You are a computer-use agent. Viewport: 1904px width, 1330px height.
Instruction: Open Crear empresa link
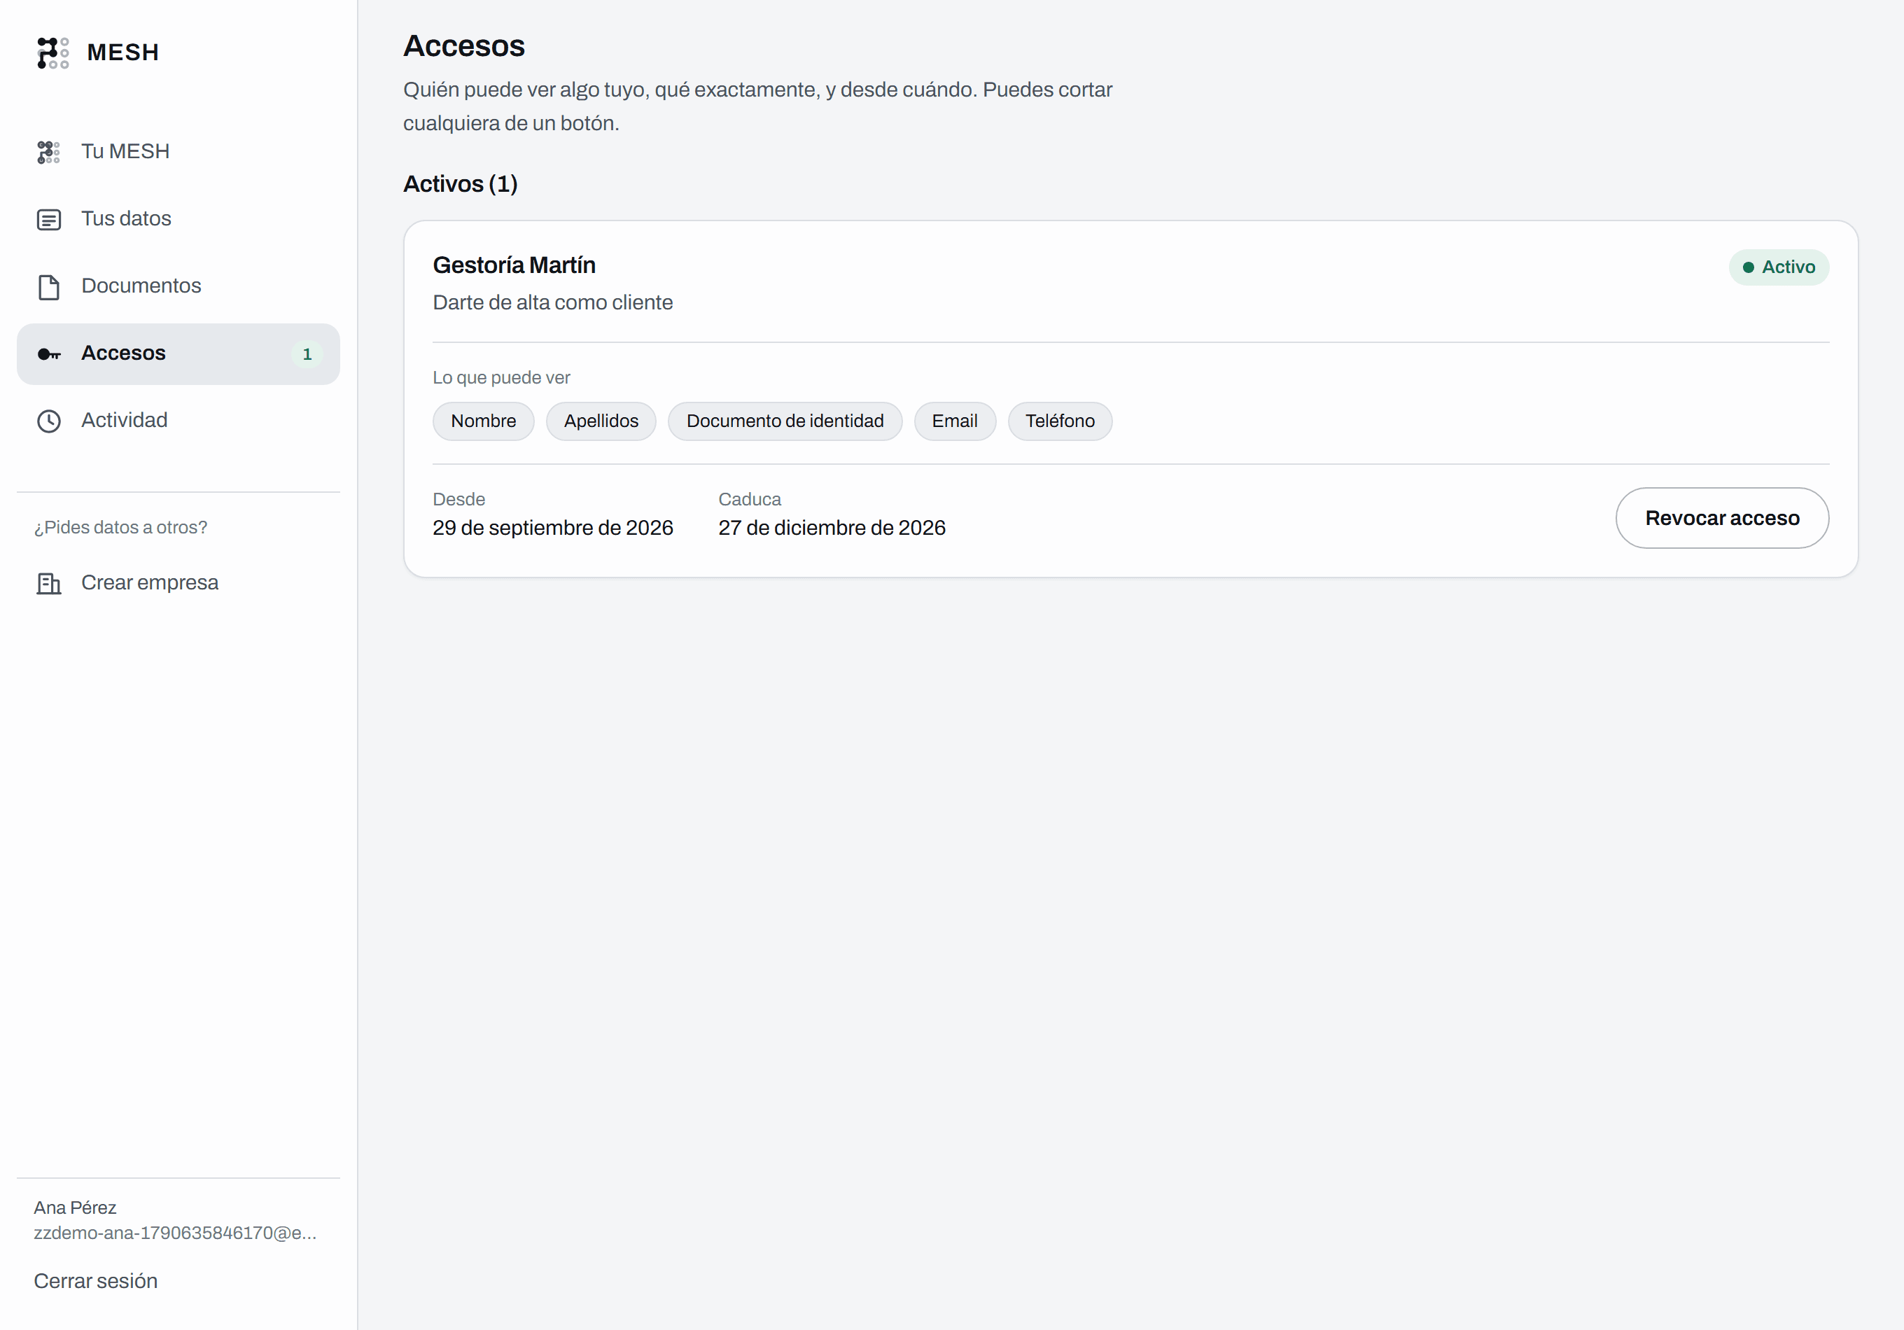coord(178,583)
